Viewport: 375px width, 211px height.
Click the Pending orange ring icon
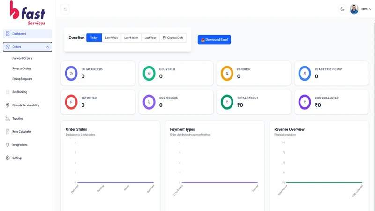(x=227, y=73)
